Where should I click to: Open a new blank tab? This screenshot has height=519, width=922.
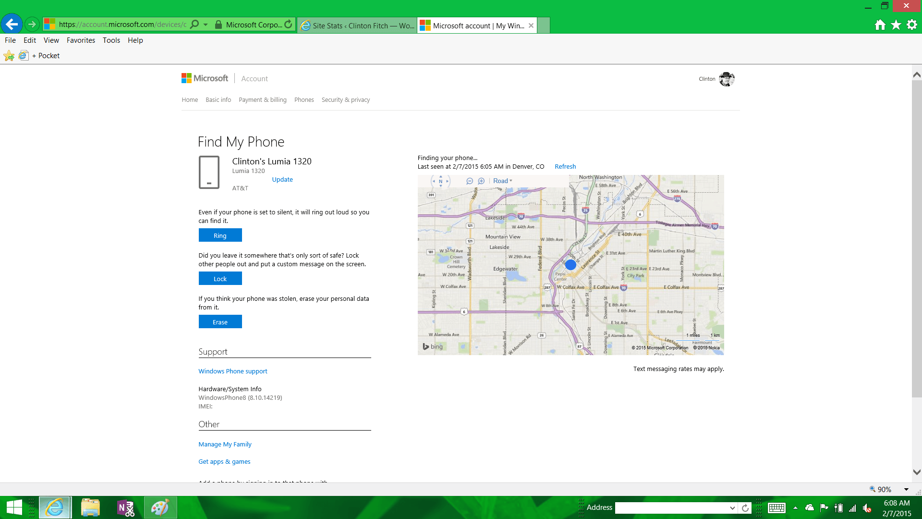pyautogui.click(x=544, y=25)
